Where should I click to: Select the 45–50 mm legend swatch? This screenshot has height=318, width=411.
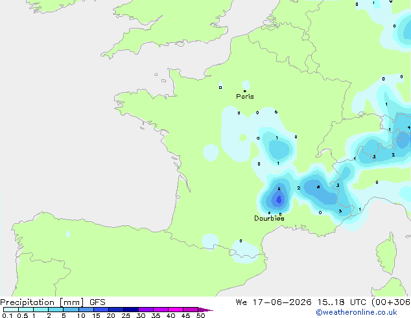click(x=191, y=310)
